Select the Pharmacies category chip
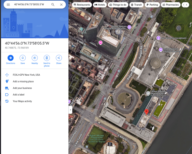Viewport: 192px width, 154px height. pos(171,5)
